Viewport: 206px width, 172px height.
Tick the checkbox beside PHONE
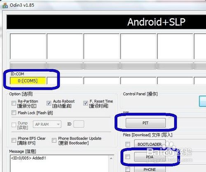[x=128, y=170]
